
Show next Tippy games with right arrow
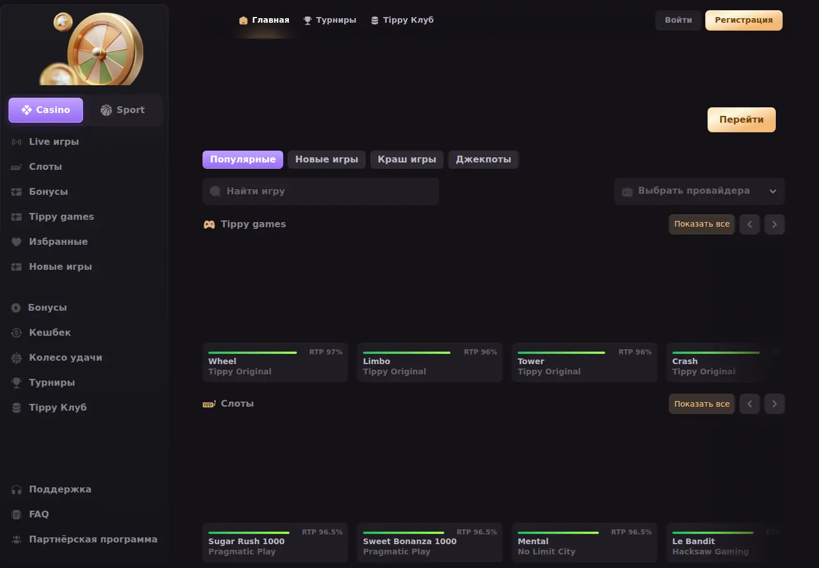coord(775,224)
